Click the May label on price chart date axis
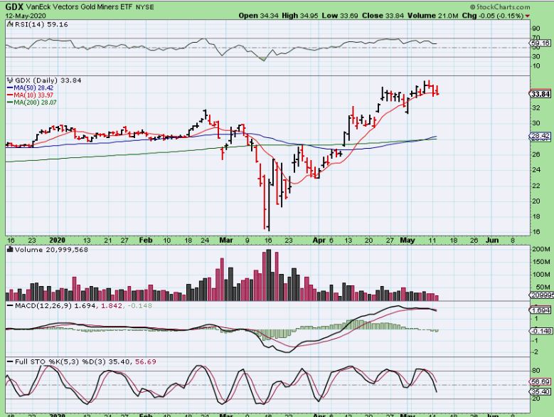 pos(407,240)
